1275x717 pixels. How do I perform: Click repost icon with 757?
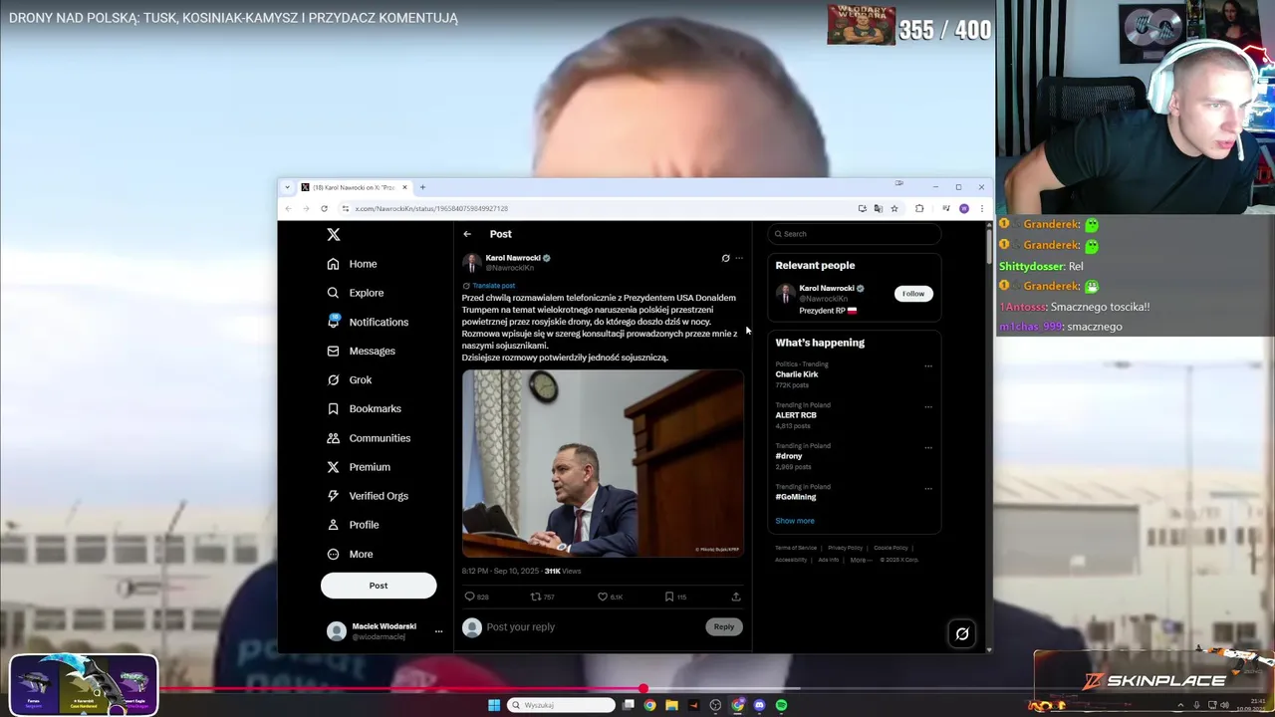[542, 597]
